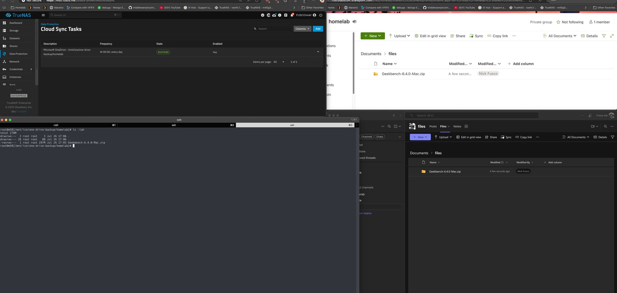Click the Geekbench zip file icon in Teams
Viewport: 617px width, 293px height.
pos(424,171)
